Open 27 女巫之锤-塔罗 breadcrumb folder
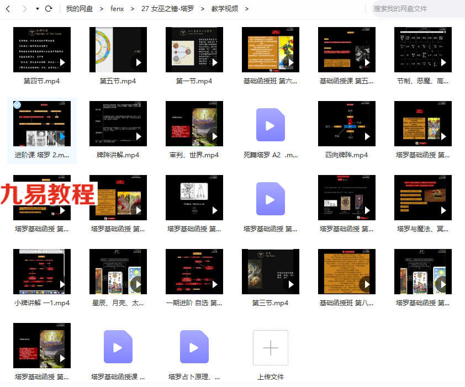 tap(167, 9)
